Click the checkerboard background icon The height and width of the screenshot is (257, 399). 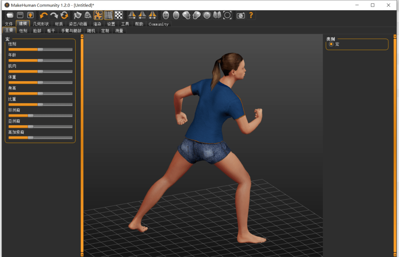point(119,15)
